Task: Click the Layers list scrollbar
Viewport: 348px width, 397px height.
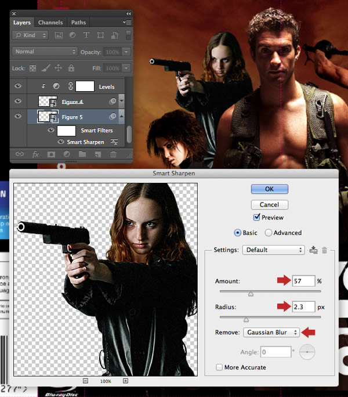Action: pos(129,134)
